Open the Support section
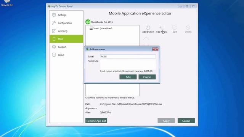 click(x=66, y=47)
